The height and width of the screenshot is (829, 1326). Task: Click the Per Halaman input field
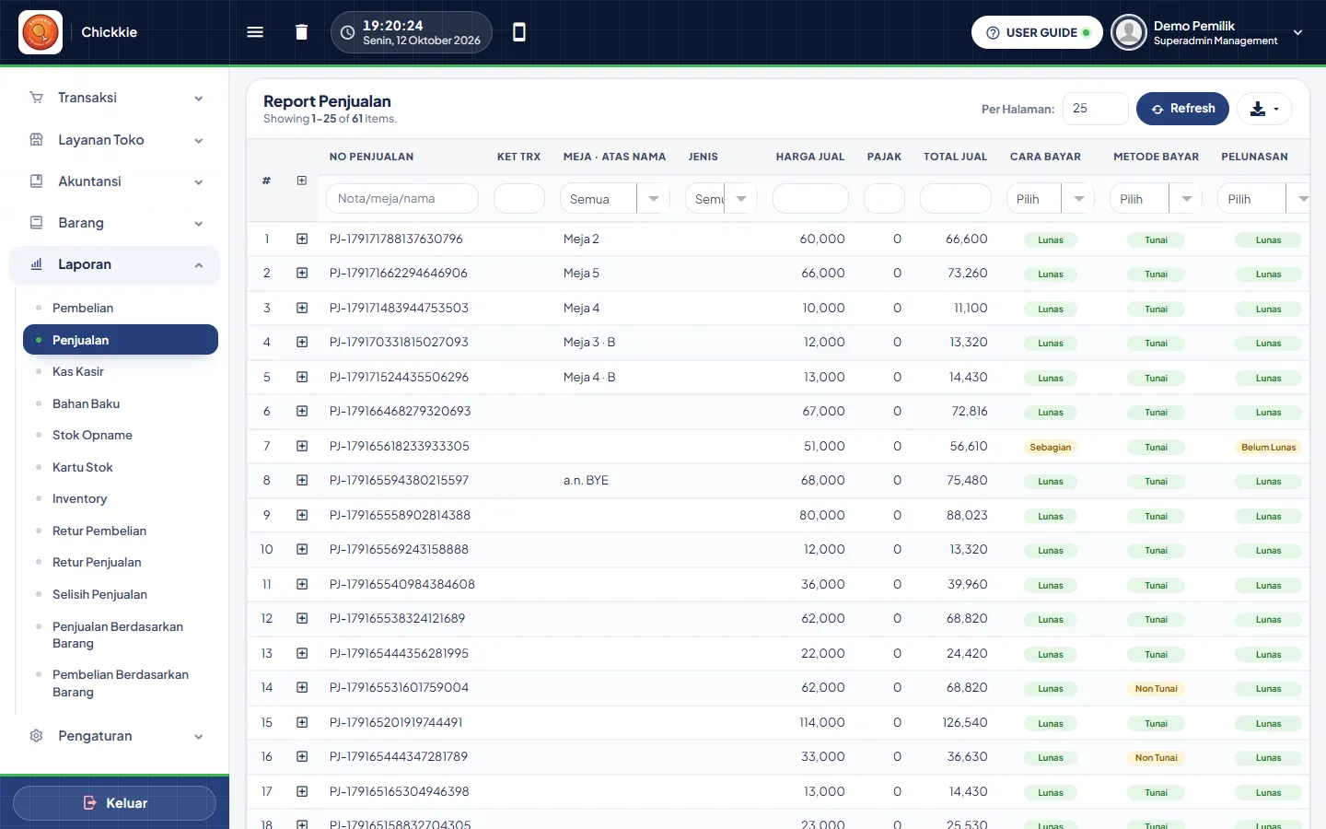[1096, 109]
